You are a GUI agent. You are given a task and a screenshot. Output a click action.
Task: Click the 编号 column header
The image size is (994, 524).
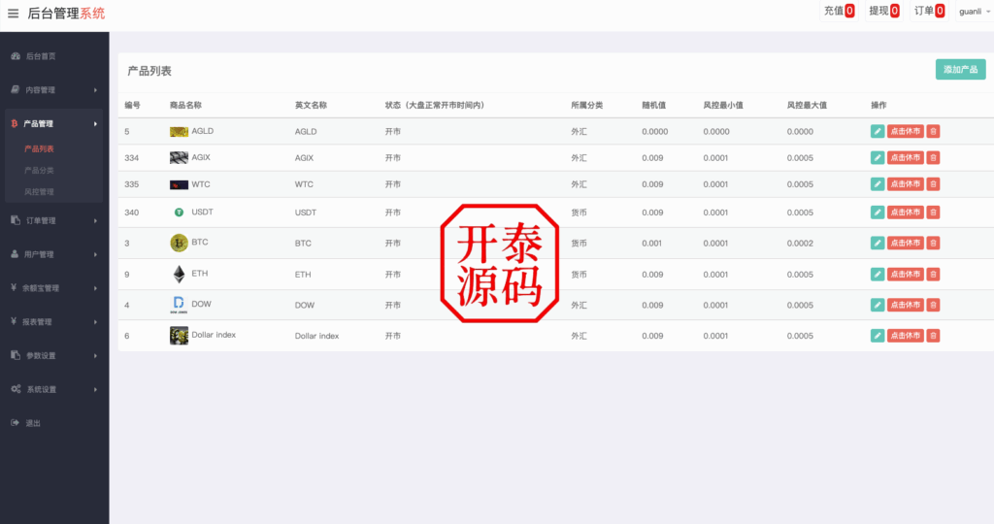132,105
